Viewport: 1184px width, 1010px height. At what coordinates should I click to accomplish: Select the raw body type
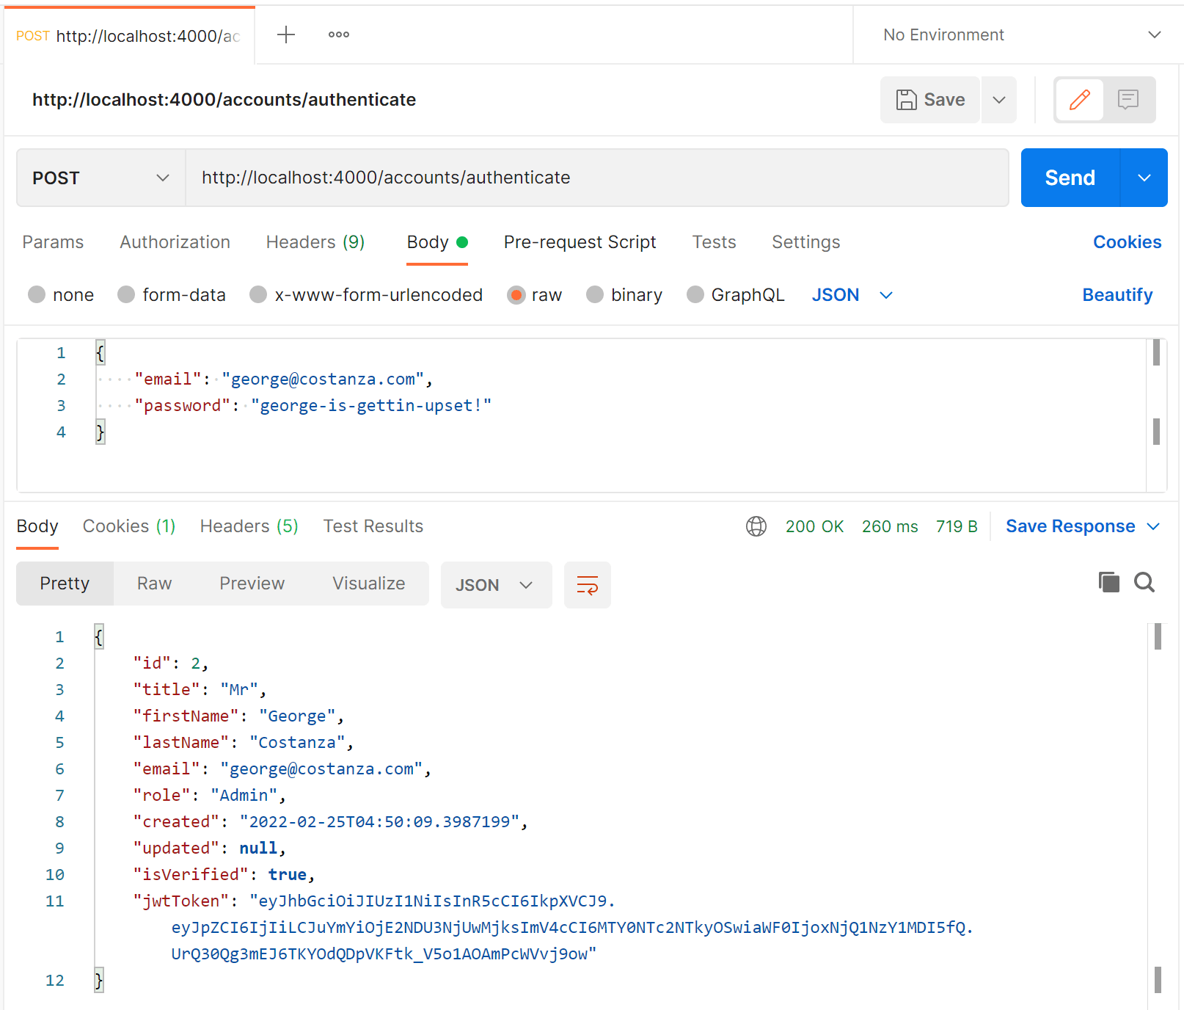click(535, 295)
